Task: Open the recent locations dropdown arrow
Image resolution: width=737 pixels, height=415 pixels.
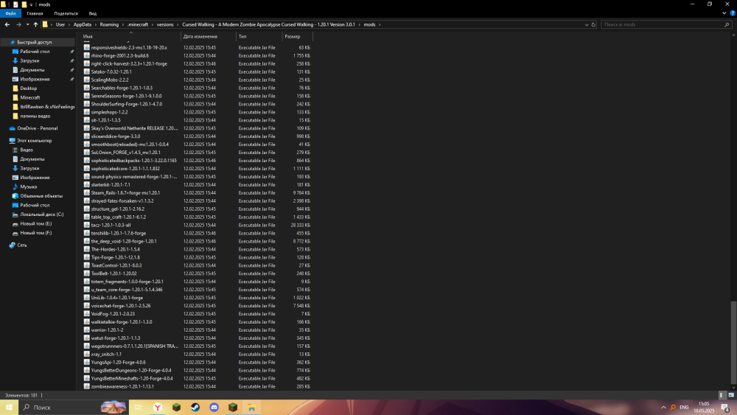Action: [x=27, y=24]
